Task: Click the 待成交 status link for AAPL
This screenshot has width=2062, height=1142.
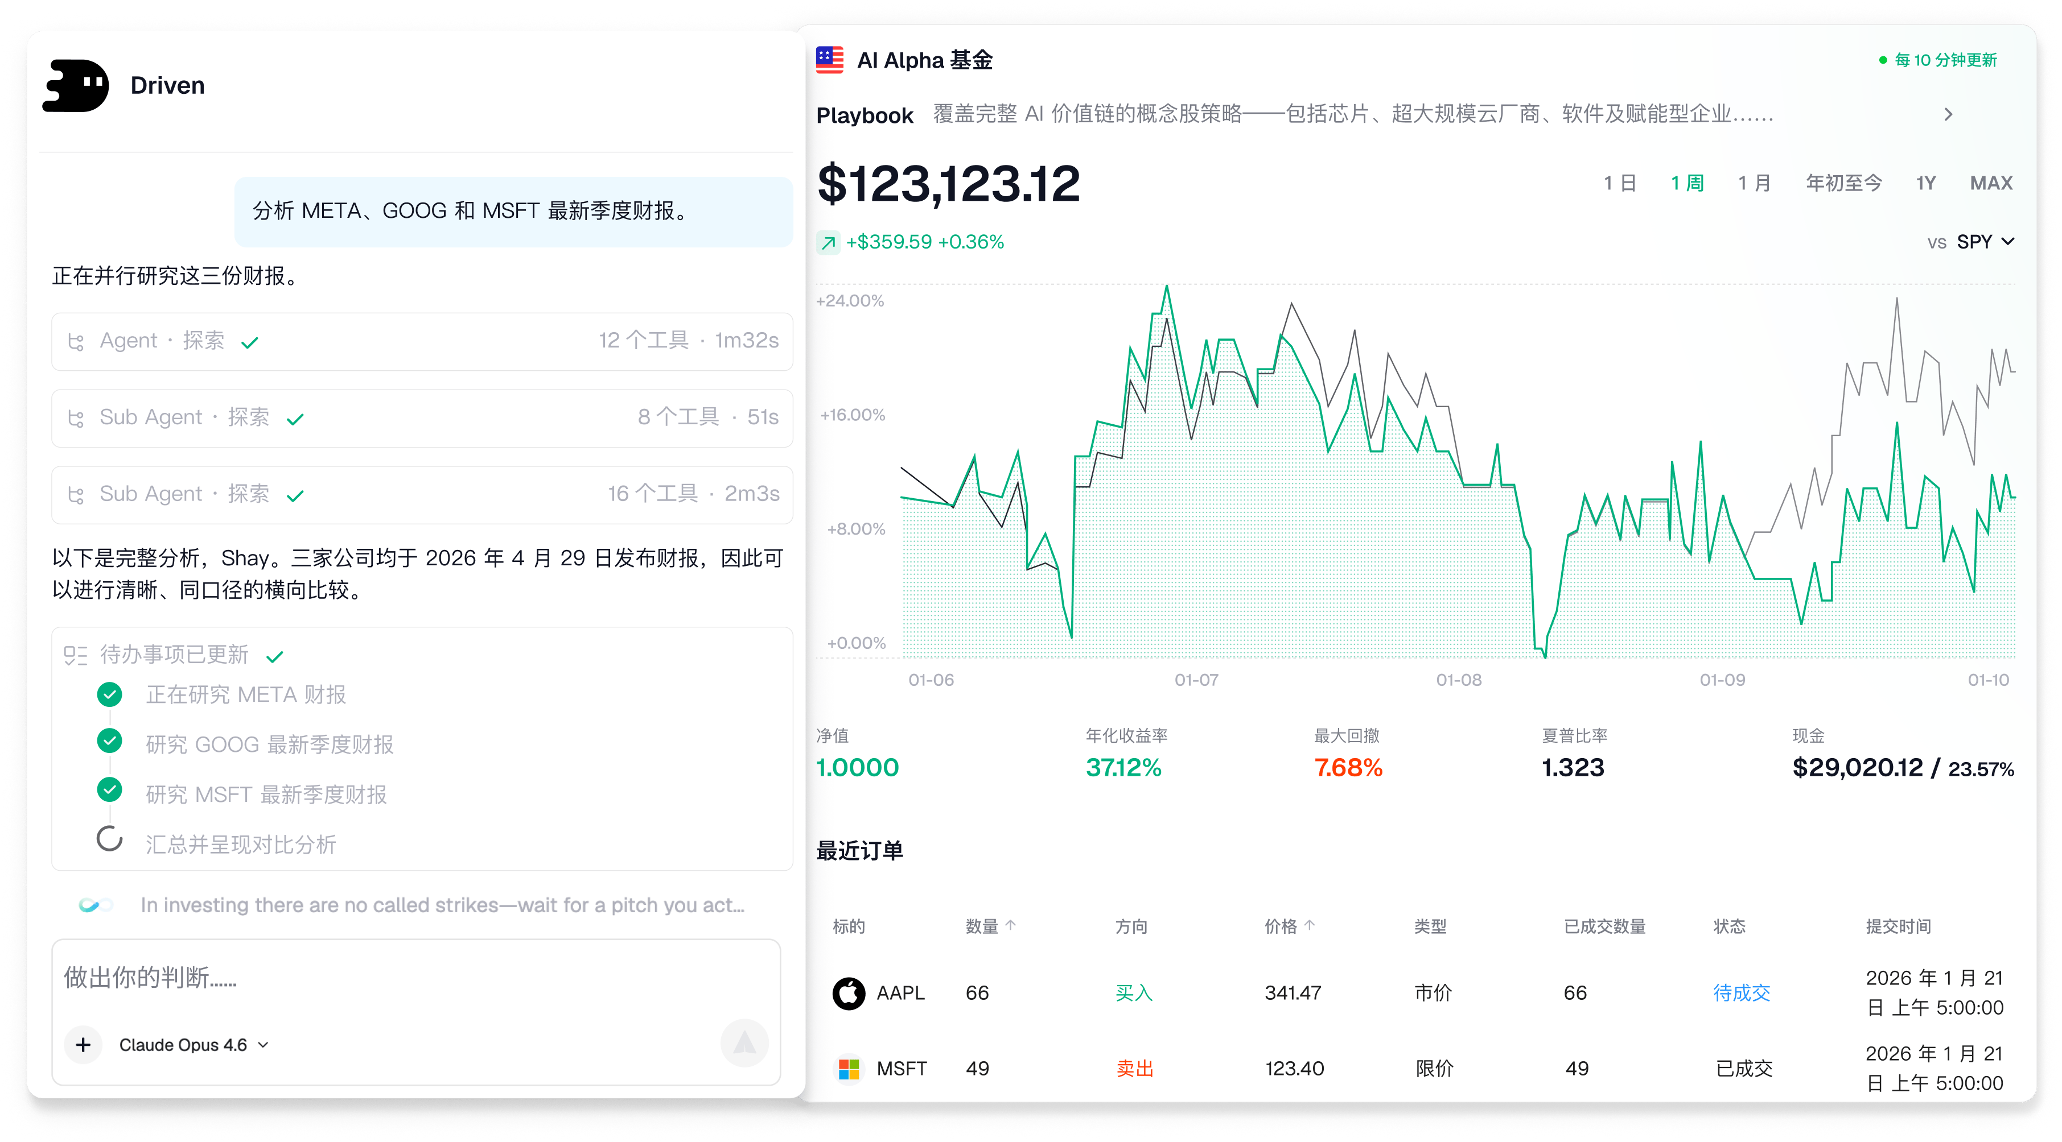Action: 1741,993
